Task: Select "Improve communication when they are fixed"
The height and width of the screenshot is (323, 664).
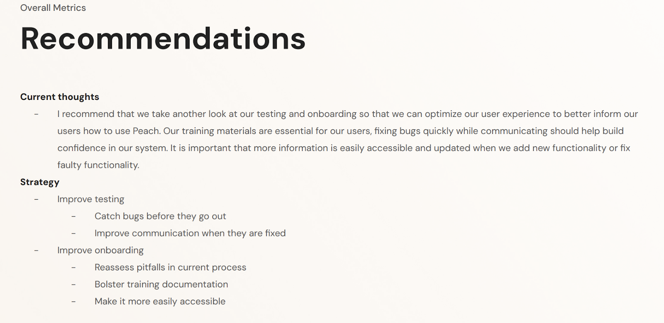Action: point(190,233)
